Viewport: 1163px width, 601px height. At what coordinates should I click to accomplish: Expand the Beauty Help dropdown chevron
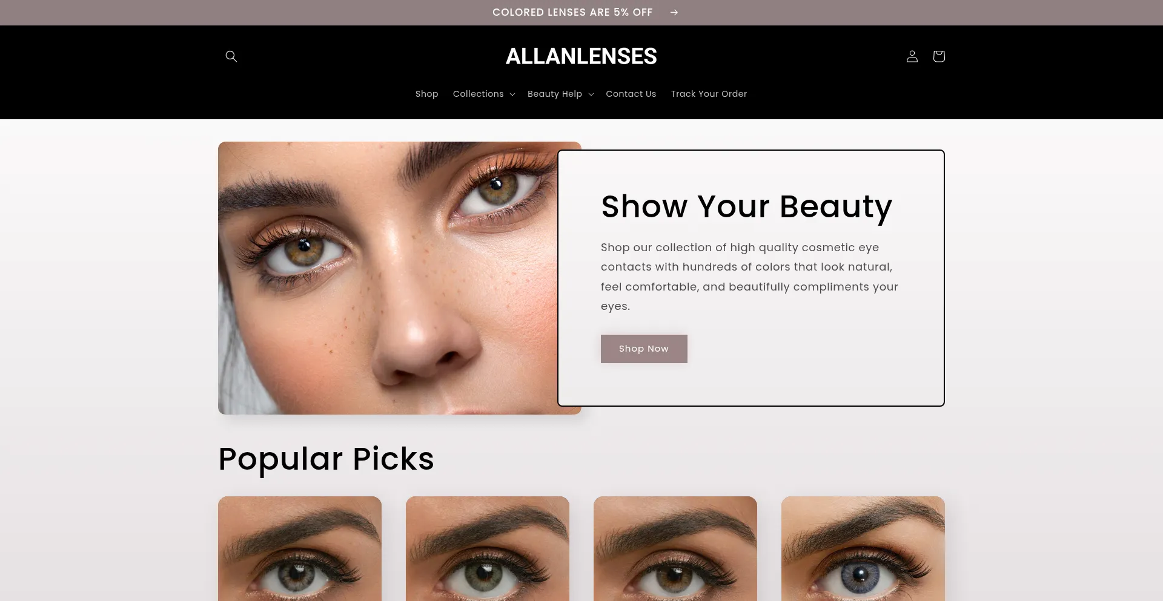point(591,94)
